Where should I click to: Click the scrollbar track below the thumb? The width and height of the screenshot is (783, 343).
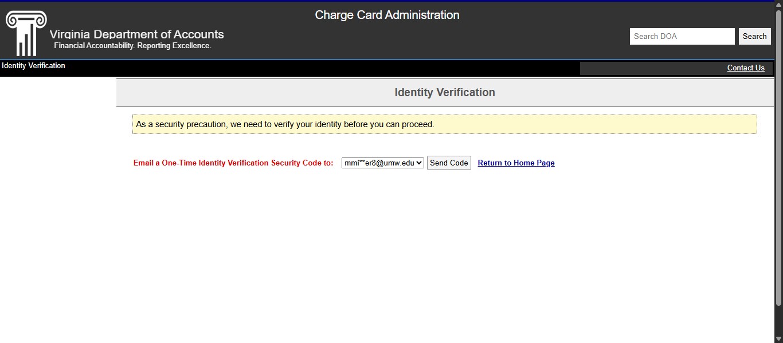778,321
